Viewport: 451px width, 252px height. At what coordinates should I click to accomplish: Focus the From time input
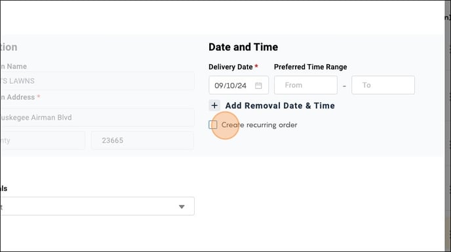pos(305,85)
